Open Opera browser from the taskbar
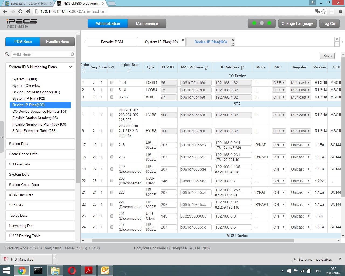345x276 pixels. pyautogui.click(x=72, y=270)
